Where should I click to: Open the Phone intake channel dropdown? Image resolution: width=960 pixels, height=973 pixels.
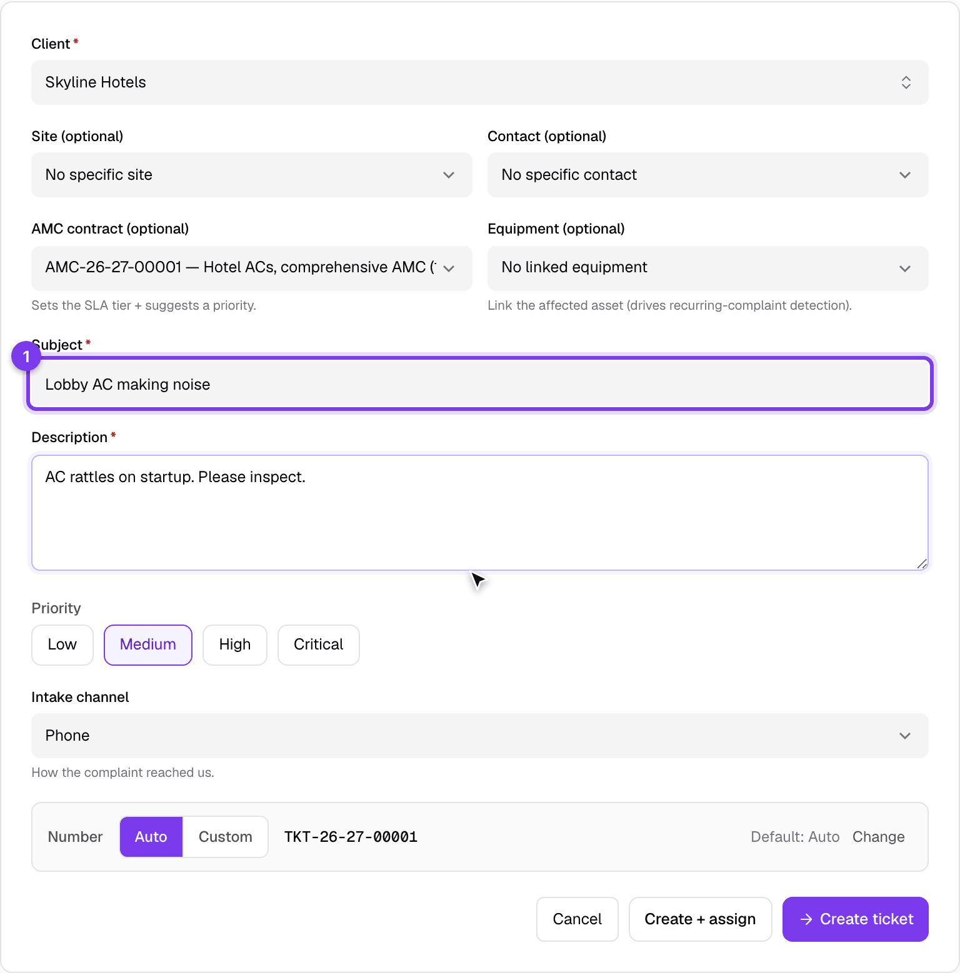(480, 736)
